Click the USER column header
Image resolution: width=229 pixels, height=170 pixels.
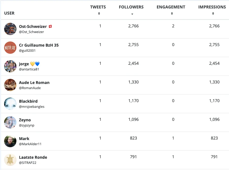pos(9,13)
